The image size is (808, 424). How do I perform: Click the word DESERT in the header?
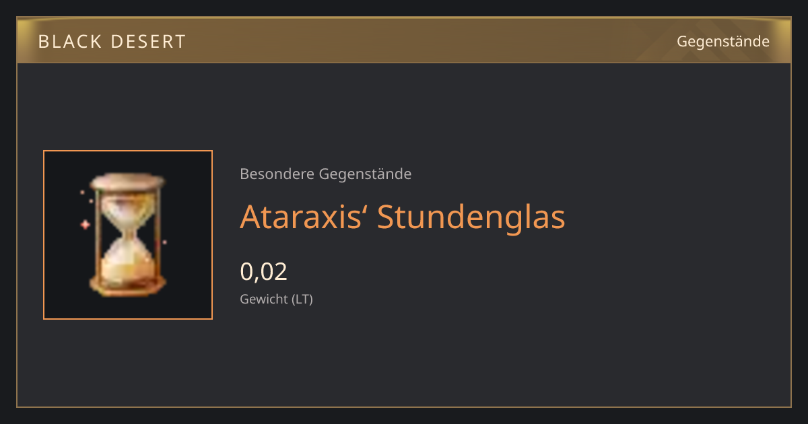[x=147, y=42]
